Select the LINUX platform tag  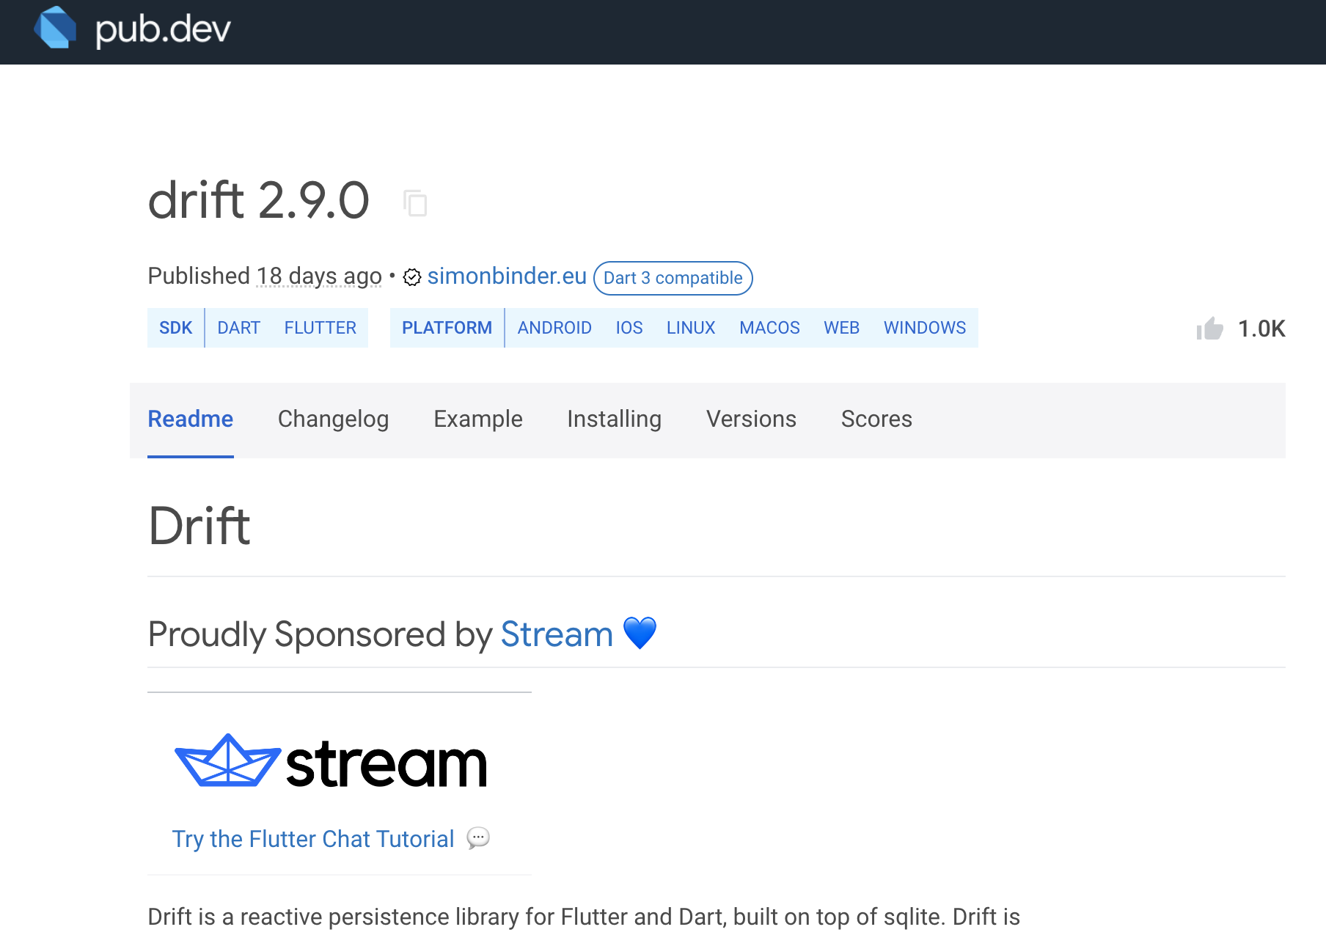[691, 328]
